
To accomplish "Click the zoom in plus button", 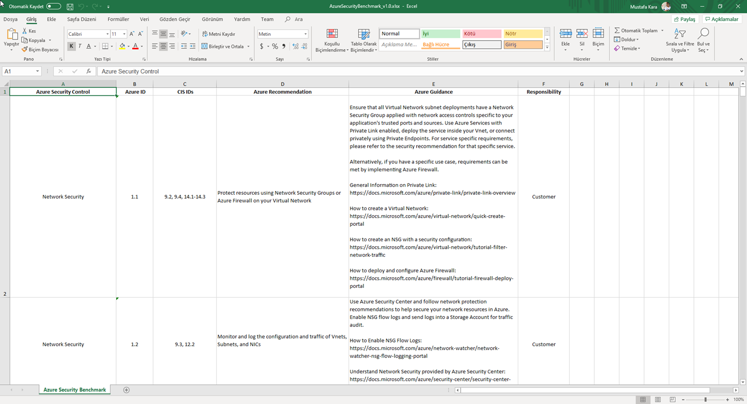I will pos(727,400).
